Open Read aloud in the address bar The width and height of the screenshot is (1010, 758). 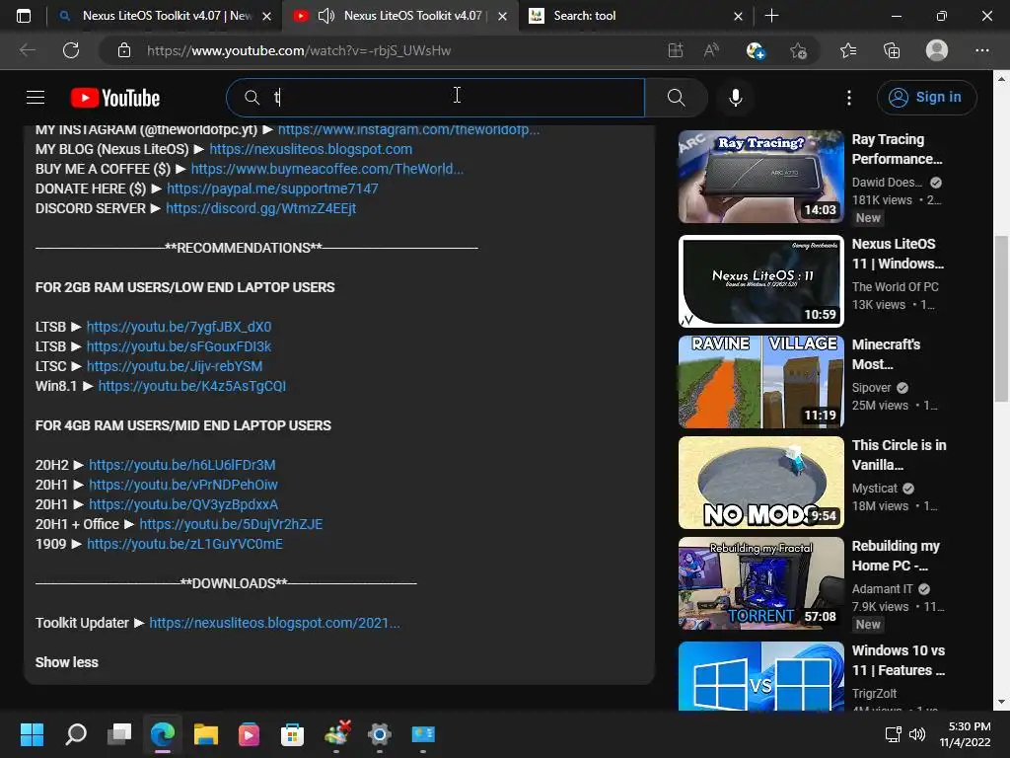711,50
